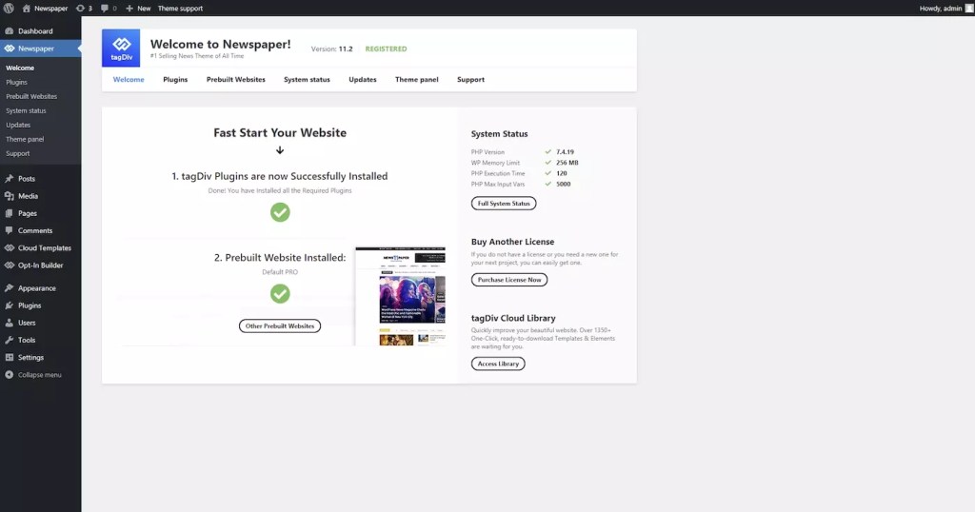Switch to the Theme panel tab

tap(417, 80)
